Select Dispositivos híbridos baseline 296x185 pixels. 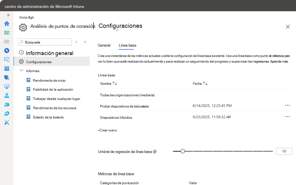point(116,117)
